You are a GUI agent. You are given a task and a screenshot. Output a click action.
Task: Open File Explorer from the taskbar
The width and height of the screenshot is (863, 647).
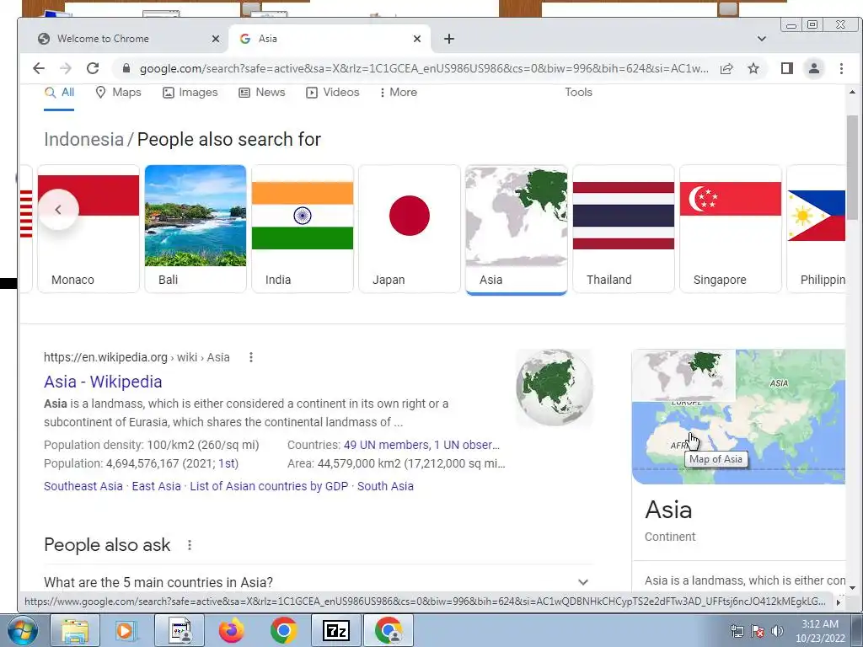coord(75,631)
